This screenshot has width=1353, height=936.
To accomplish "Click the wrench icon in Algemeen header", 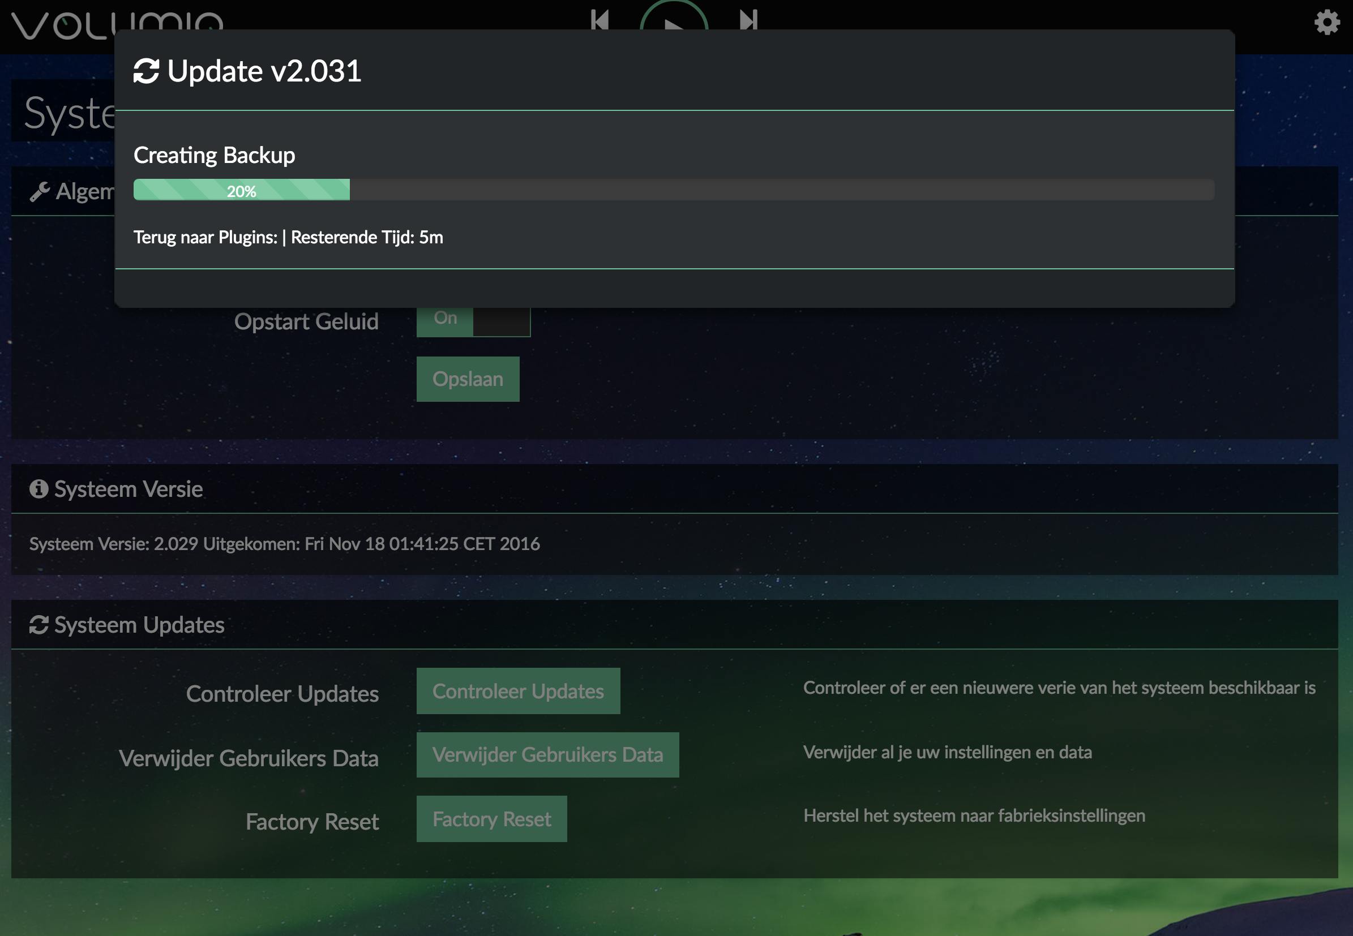I will pyautogui.click(x=39, y=192).
